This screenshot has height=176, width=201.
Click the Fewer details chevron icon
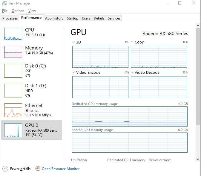click(5, 169)
